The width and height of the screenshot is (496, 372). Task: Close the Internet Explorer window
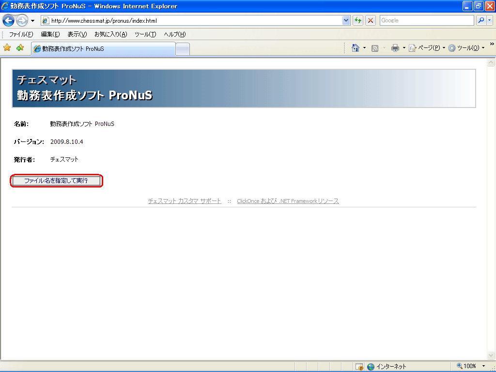tap(490, 6)
